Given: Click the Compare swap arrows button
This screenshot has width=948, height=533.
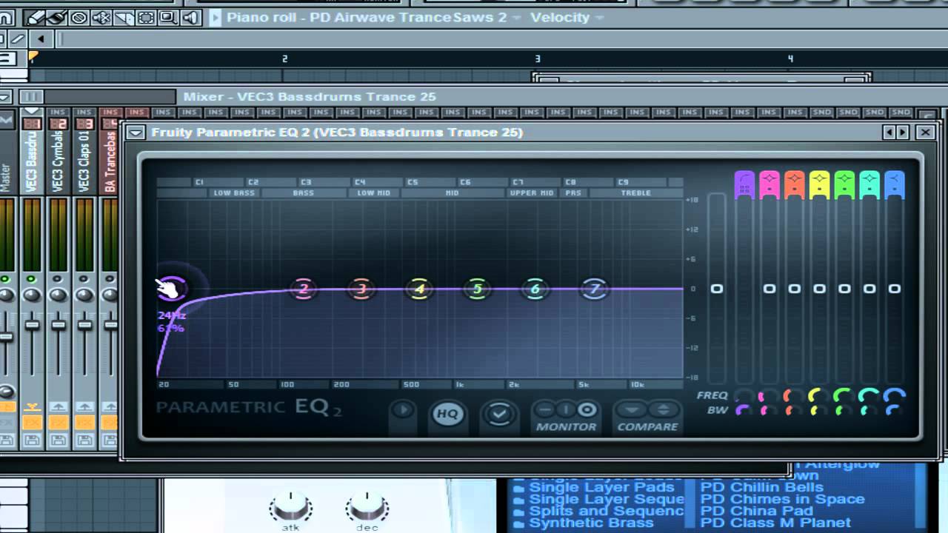Looking at the screenshot, I should 664,409.
